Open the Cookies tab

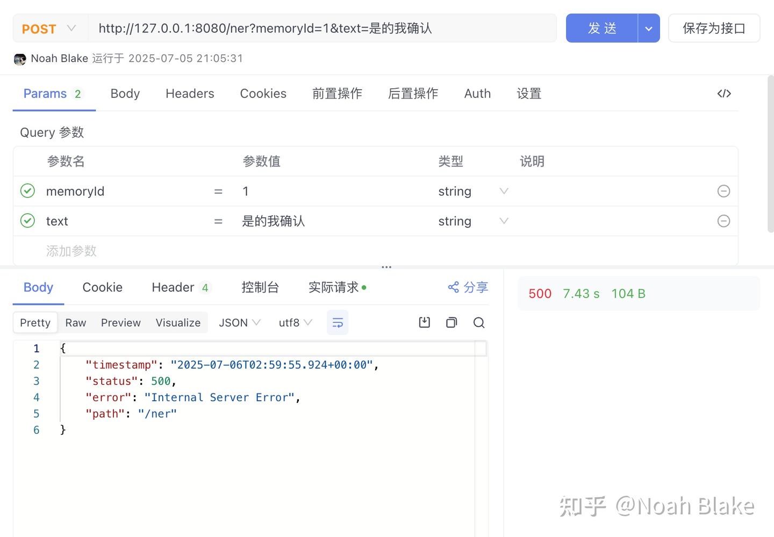(263, 94)
